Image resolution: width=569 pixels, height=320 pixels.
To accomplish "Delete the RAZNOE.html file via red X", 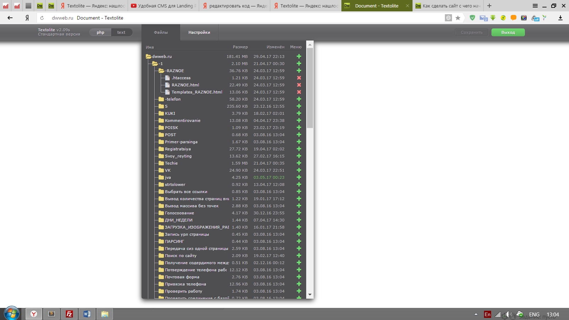I will click(x=299, y=85).
